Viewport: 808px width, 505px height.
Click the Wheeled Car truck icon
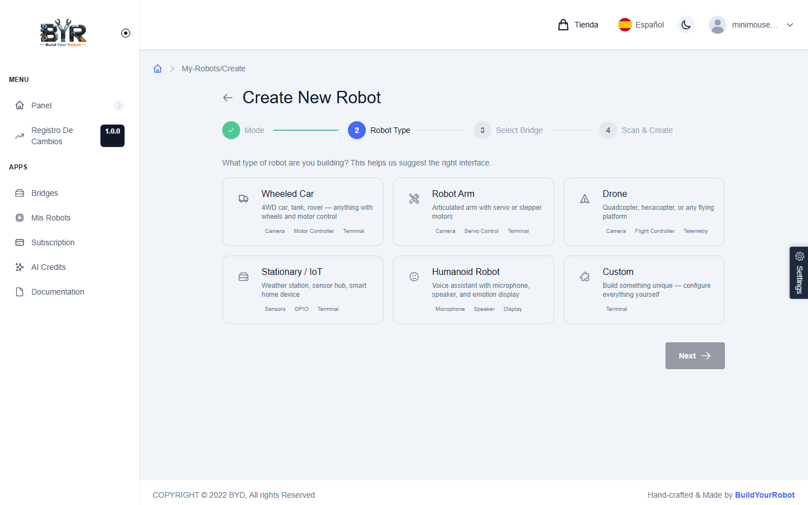pyautogui.click(x=244, y=199)
